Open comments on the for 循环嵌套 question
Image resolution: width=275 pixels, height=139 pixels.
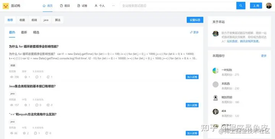pos(37,77)
